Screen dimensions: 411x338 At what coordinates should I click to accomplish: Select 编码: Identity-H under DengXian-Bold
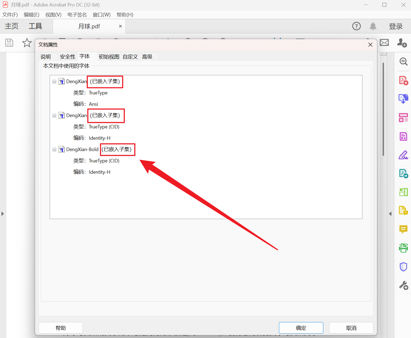click(x=92, y=172)
